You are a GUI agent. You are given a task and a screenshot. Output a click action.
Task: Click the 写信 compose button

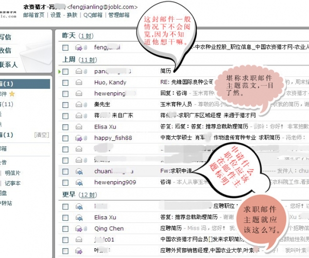click(x=5, y=37)
